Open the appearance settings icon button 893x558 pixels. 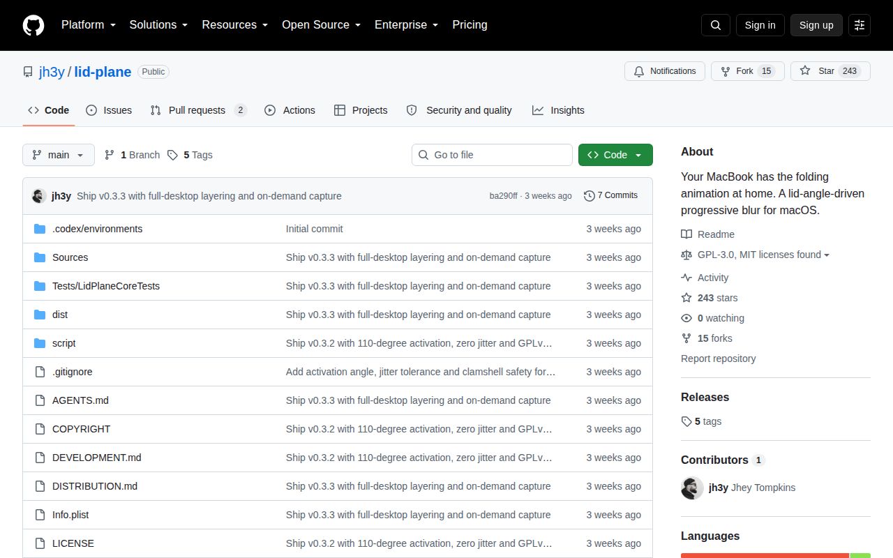(x=860, y=25)
